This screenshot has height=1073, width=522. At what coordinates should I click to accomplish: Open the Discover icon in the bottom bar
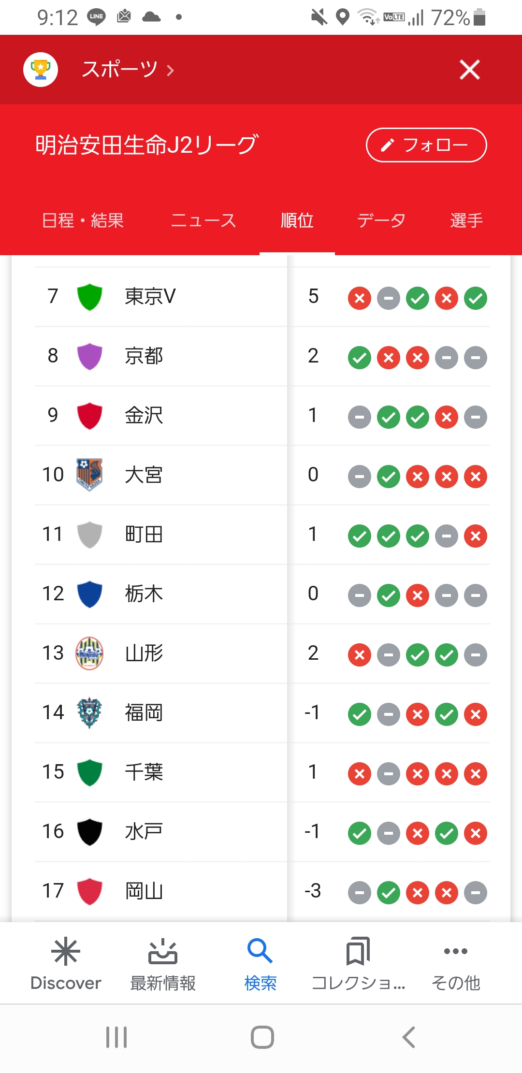click(x=66, y=951)
